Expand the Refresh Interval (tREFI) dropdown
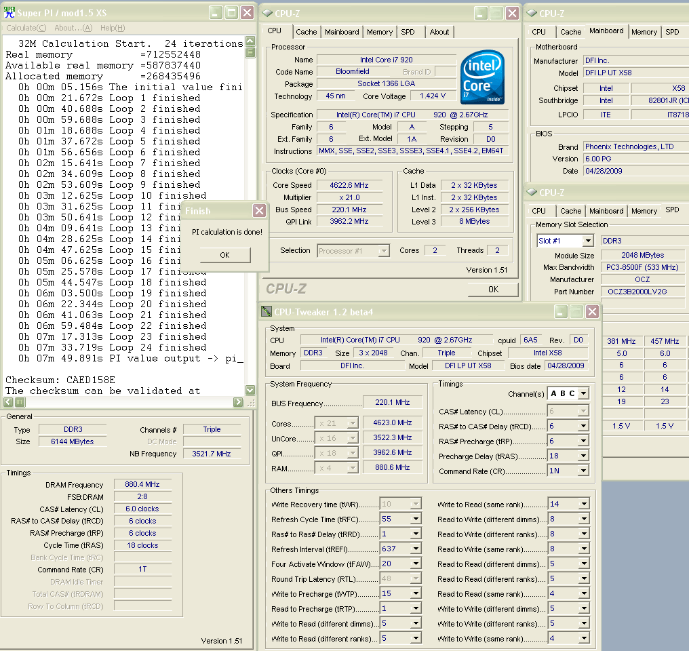The image size is (689, 651). click(x=415, y=549)
